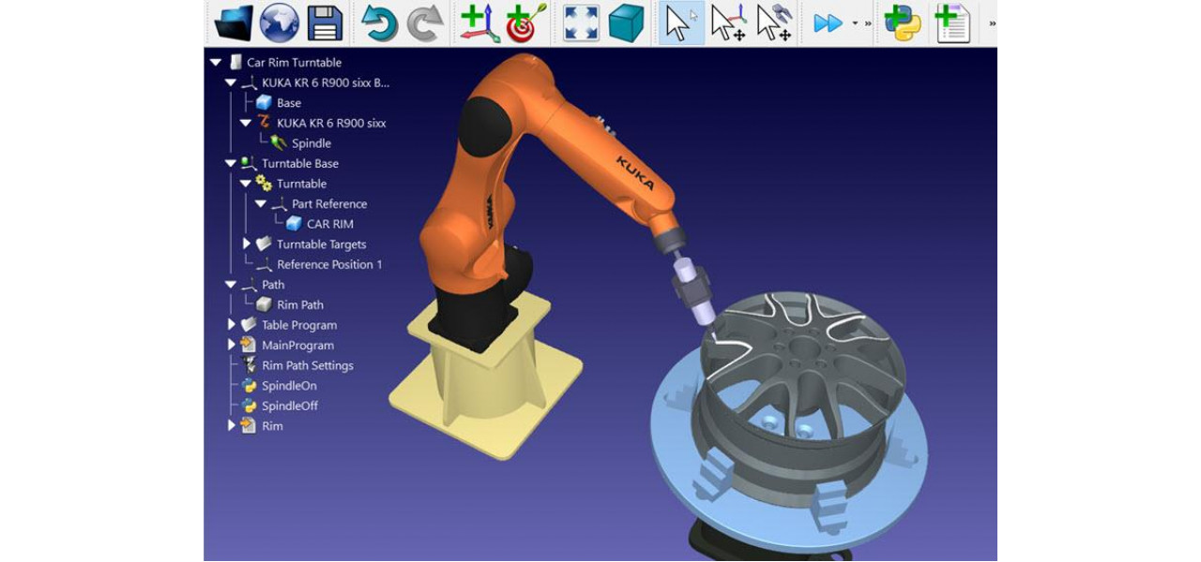This screenshot has height=562, width=1201.
Task: Click the robot icon beside KUKA KR 6 R900 sixx
Action: (x=264, y=123)
